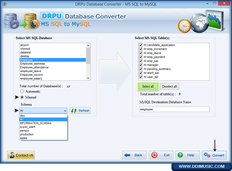Click the red exit power icon
The height and width of the screenshot is (171, 232).
click(x=154, y=155)
